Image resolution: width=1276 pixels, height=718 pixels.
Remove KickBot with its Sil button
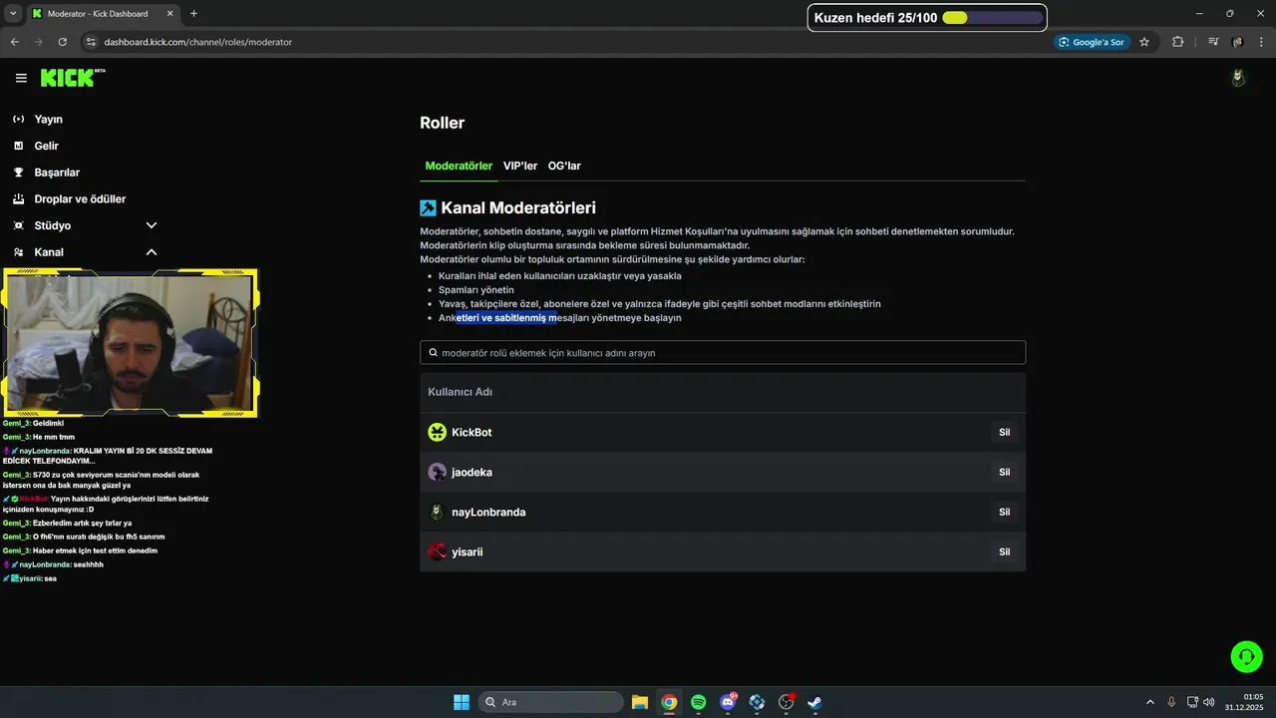(x=1004, y=432)
